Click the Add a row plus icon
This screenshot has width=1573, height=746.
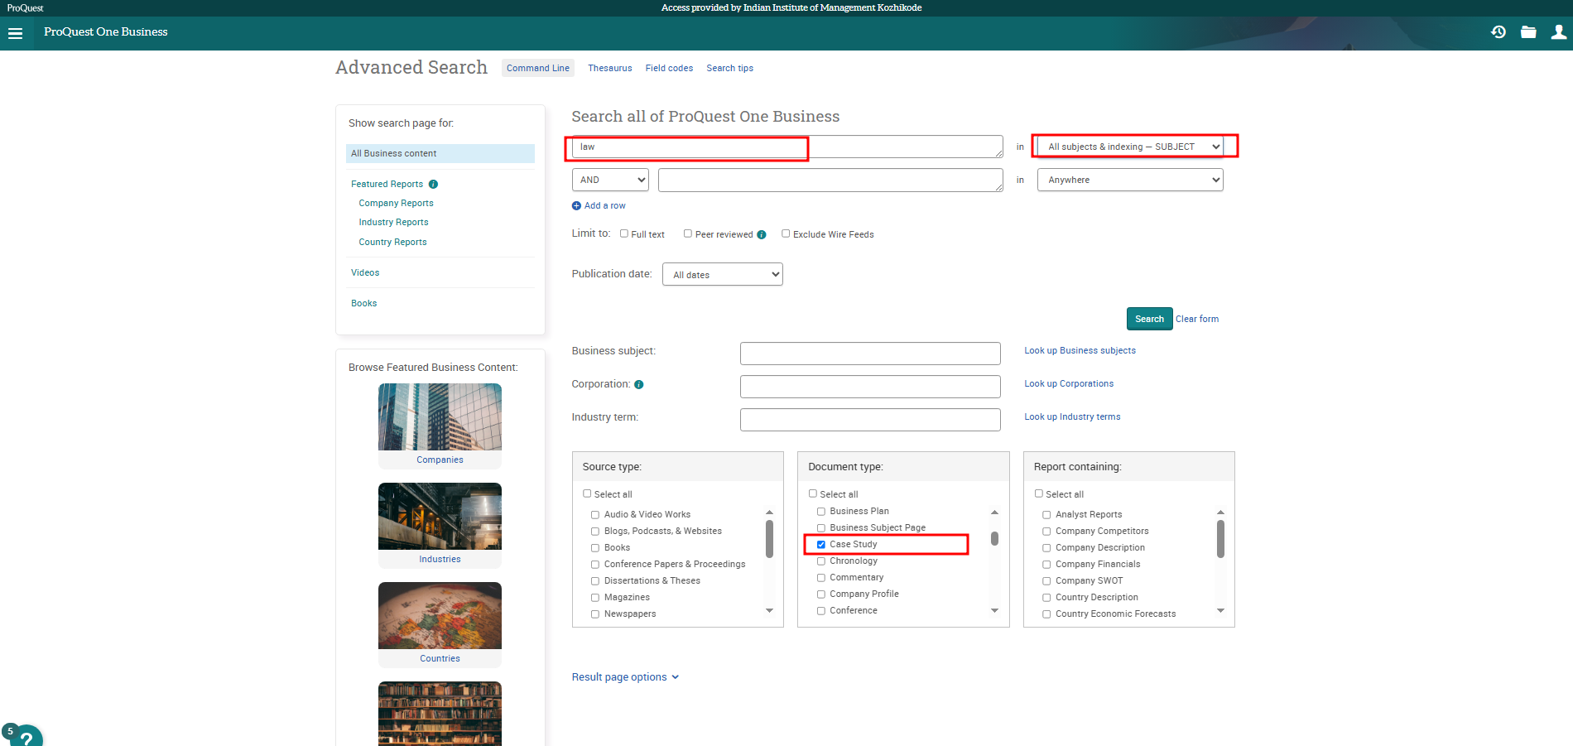576,206
